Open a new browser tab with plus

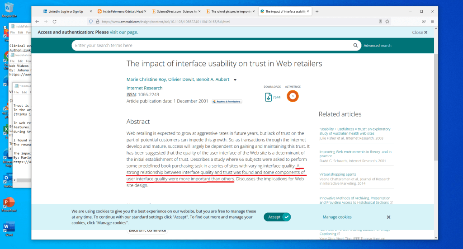[317, 11]
